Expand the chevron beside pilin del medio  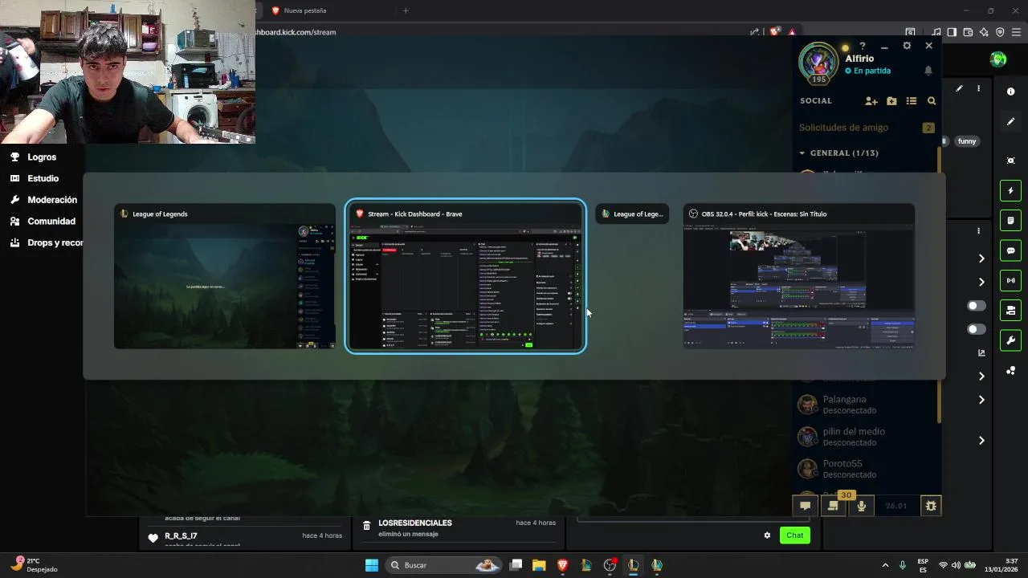pyautogui.click(x=981, y=440)
